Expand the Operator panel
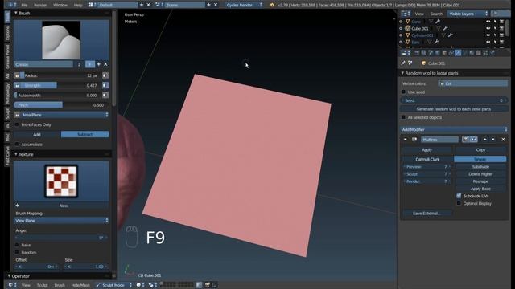The image size is (515, 289). click(x=9, y=276)
